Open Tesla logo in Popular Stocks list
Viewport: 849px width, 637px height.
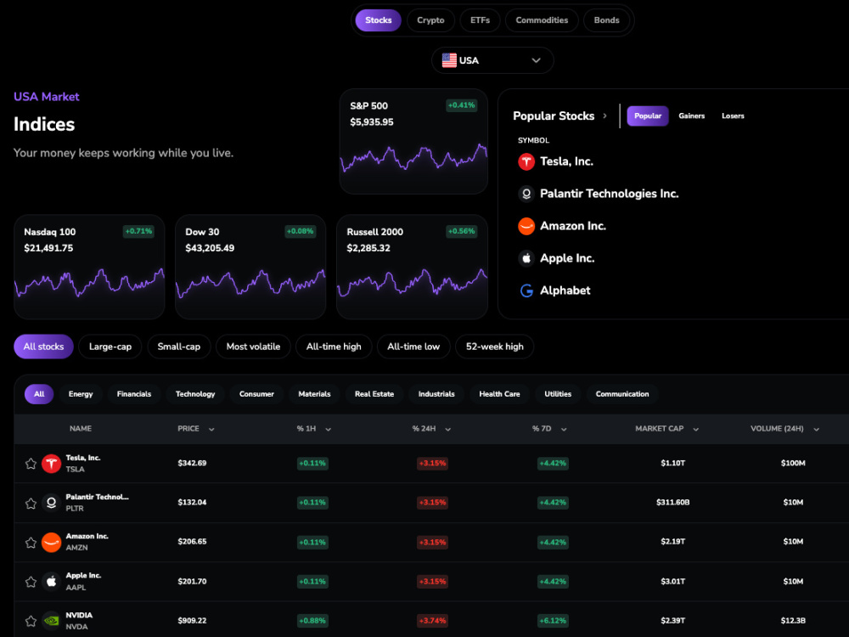click(526, 161)
